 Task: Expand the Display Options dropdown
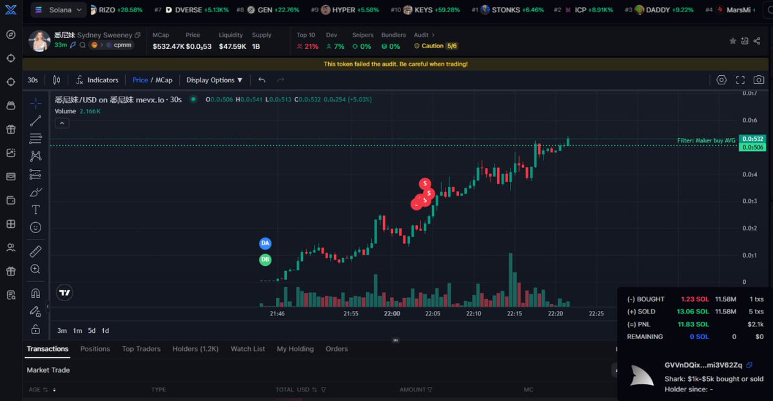[215, 80]
